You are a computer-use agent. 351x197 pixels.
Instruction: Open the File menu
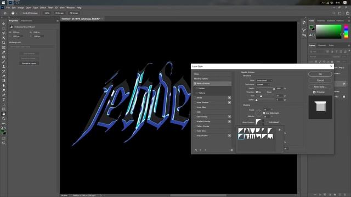8,8
